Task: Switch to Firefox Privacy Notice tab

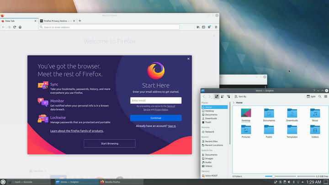Action: [x=57, y=21]
